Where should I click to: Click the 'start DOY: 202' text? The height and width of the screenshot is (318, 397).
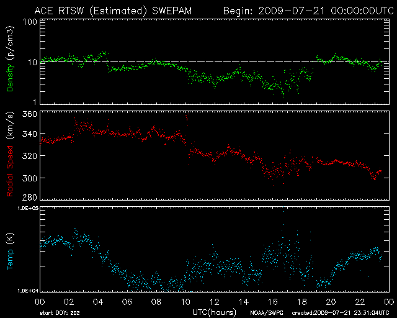click(x=60, y=313)
